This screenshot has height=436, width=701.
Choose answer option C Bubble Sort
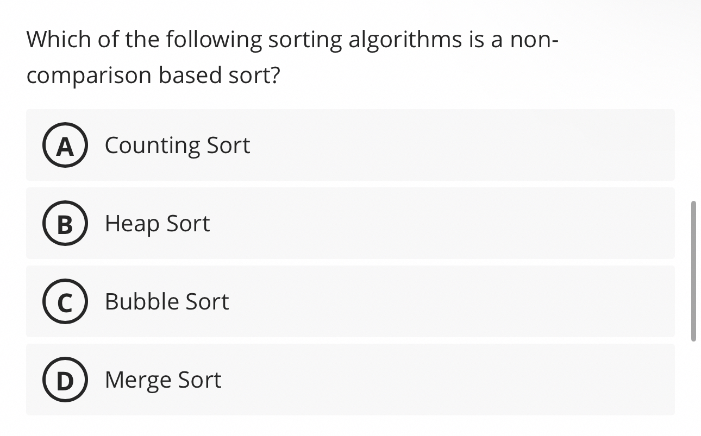click(x=351, y=301)
